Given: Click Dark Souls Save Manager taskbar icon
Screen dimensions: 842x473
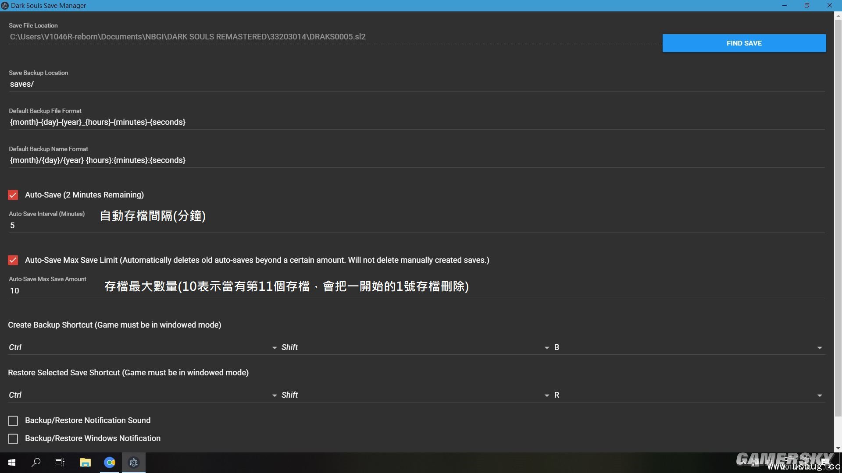Looking at the screenshot, I should pyautogui.click(x=134, y=462).
